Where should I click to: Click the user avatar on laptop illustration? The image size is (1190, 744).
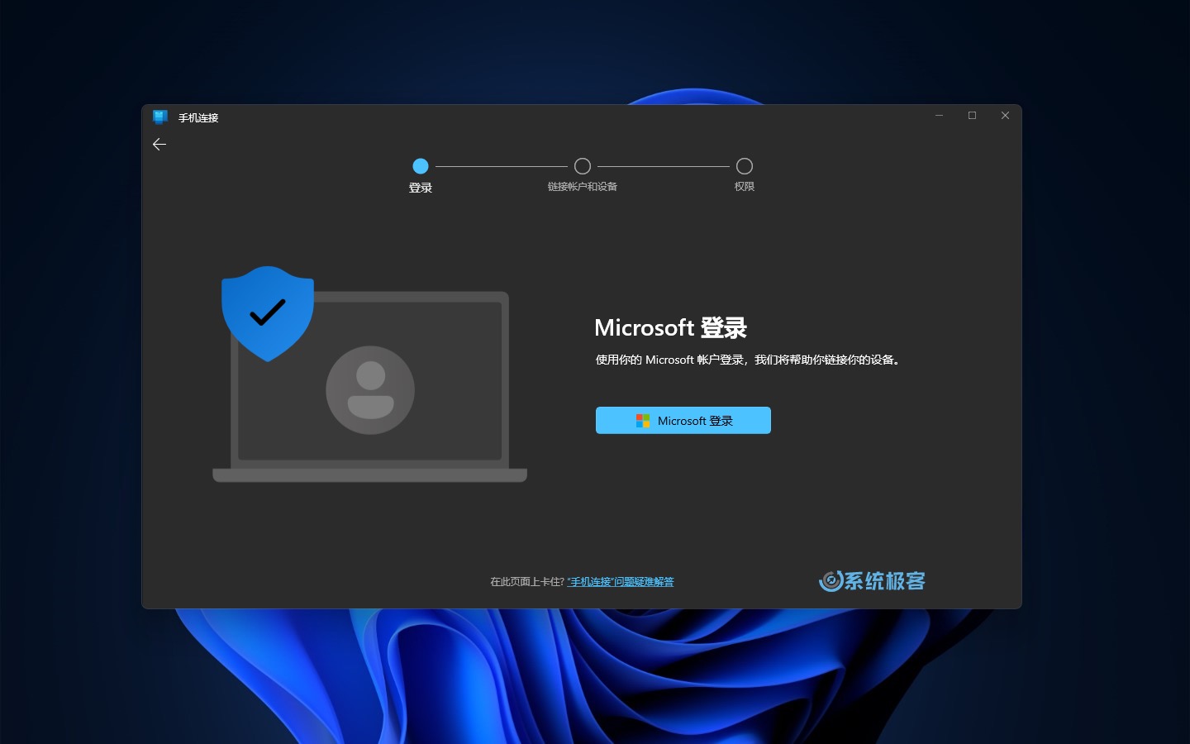click(x=370, y=389)
